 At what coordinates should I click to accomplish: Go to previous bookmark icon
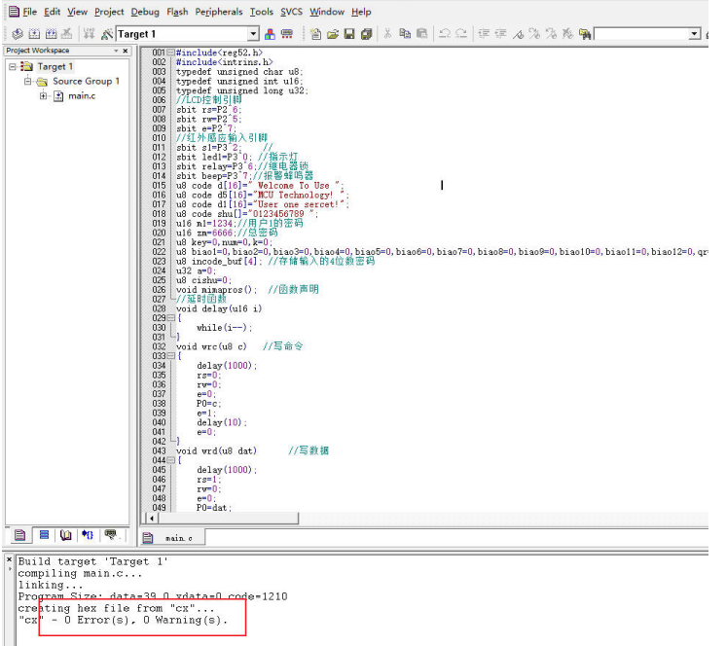(x=551, y=34)
